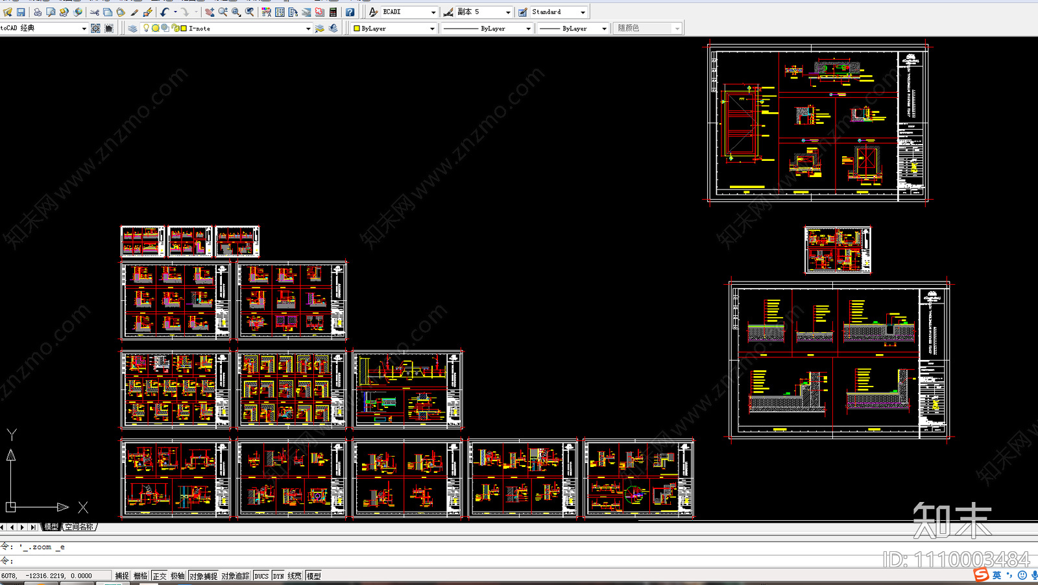The image size is (1038, 585).
Task: Expand the AutoCAD 经典 workspace dropdown
Action: click(84, 29)
